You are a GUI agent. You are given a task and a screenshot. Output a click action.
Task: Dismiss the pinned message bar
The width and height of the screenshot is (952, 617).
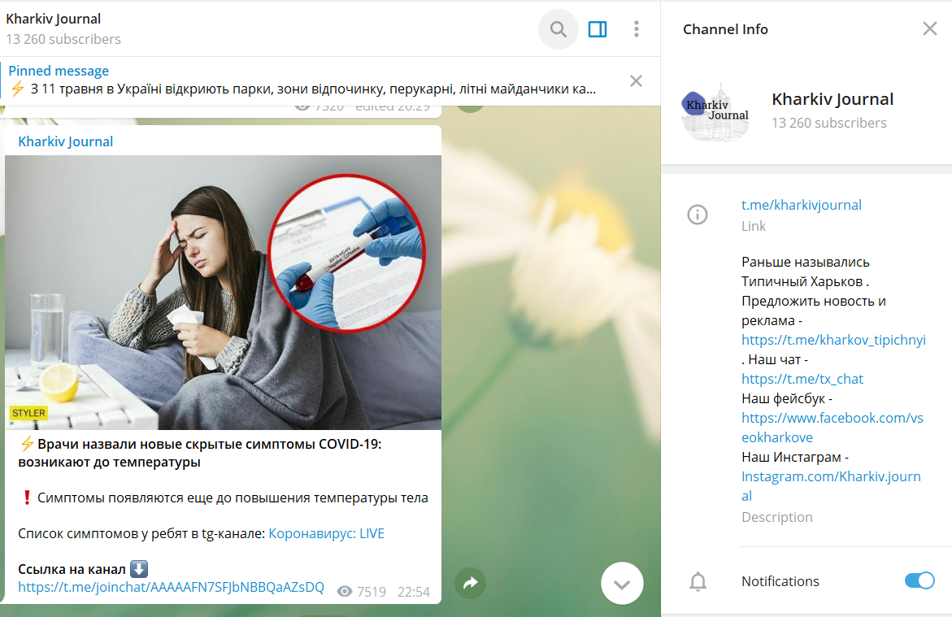pos(636,80)
